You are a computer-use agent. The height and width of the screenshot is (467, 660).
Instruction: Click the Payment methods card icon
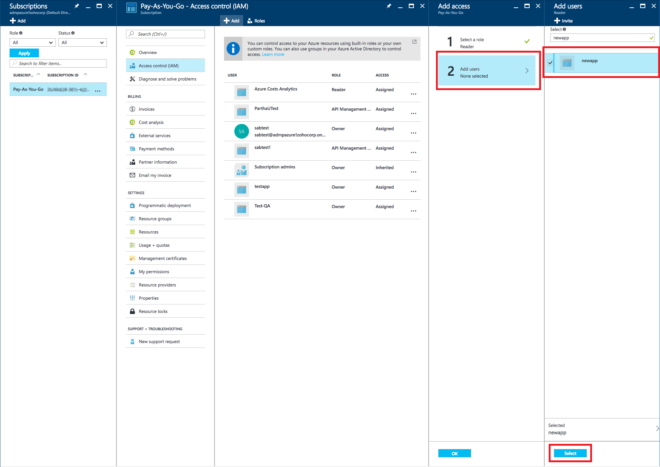[132, 149]
